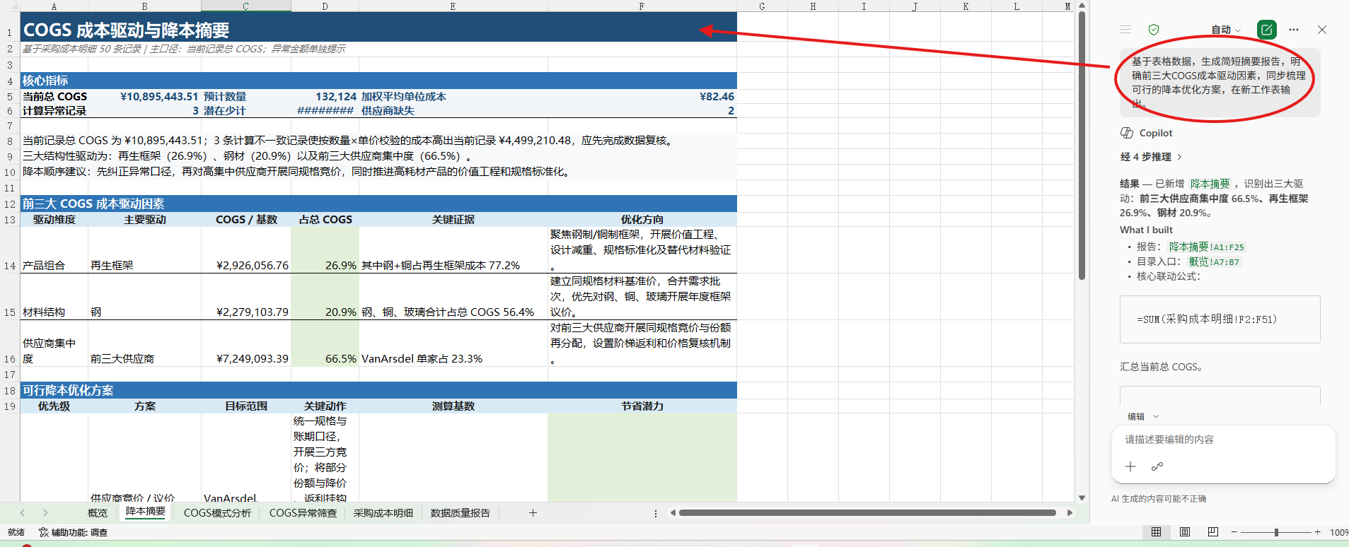The image size is (1349, 547).
Task: Select the 66.5% cell
Action: point(325,343)
